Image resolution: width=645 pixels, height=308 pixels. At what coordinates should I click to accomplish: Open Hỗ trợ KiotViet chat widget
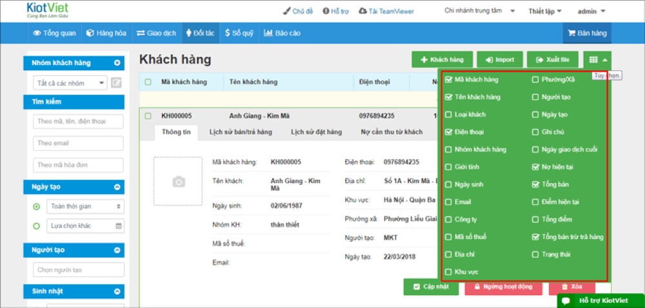click(600, 301)
